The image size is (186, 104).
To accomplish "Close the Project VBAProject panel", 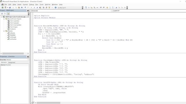I will click(28, 10).
